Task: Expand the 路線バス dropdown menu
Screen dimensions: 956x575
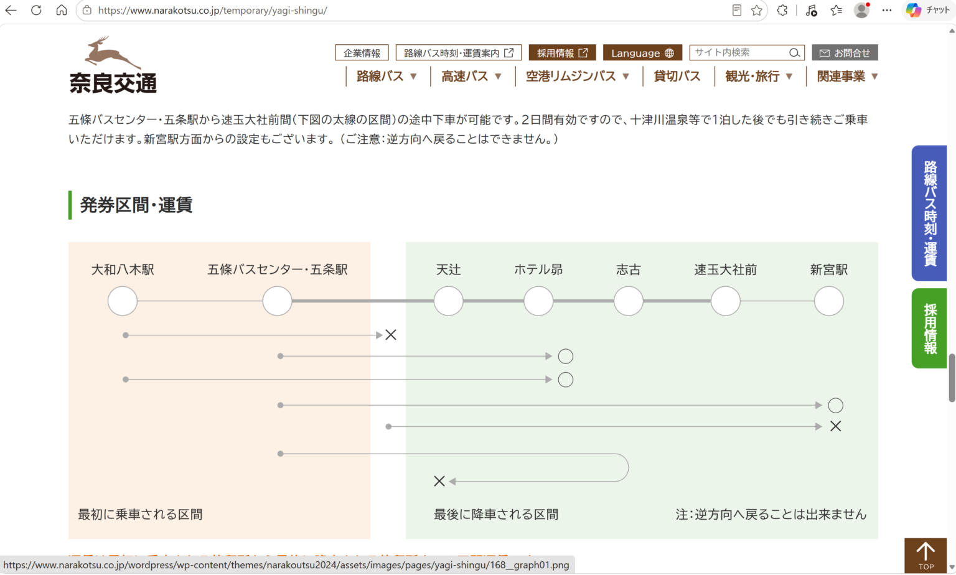Action: tap(387, 77)
